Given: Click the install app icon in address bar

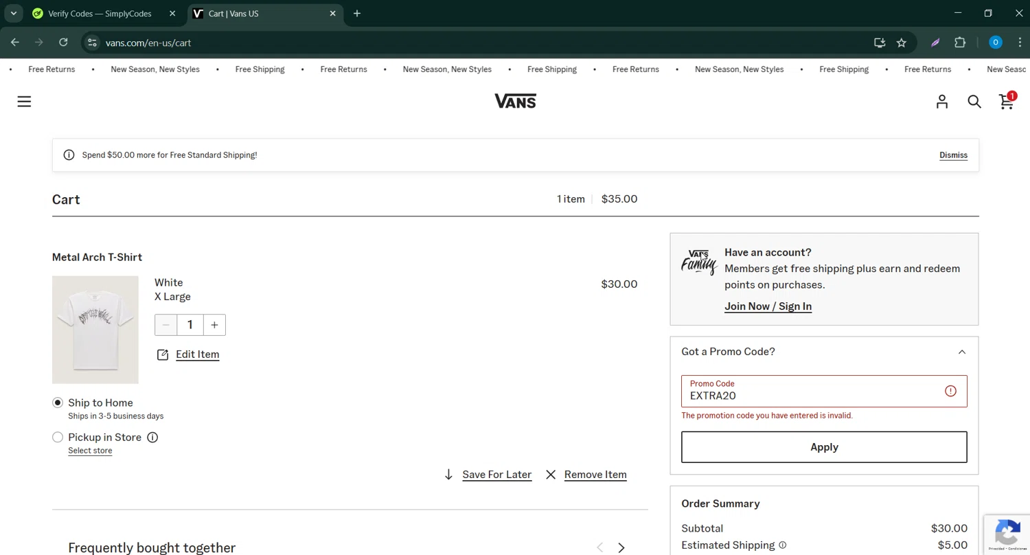Looking at the screenshot, I should 880,43.
